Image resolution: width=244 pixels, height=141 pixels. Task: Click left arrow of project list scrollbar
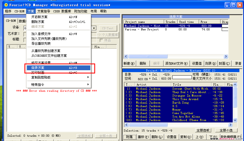coord(126,57)
